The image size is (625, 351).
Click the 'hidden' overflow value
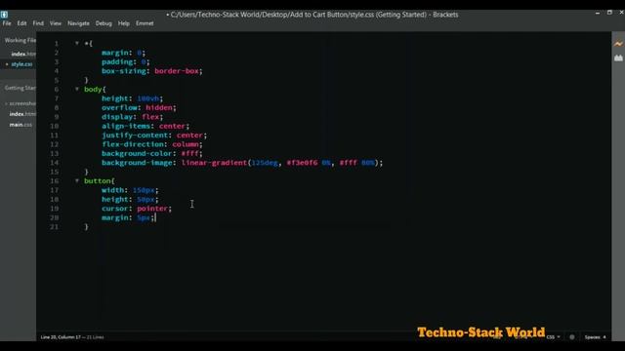[x=159, y=107]
